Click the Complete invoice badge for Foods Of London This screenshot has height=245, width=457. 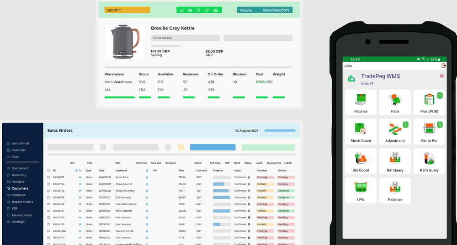[x=286, y=191]
